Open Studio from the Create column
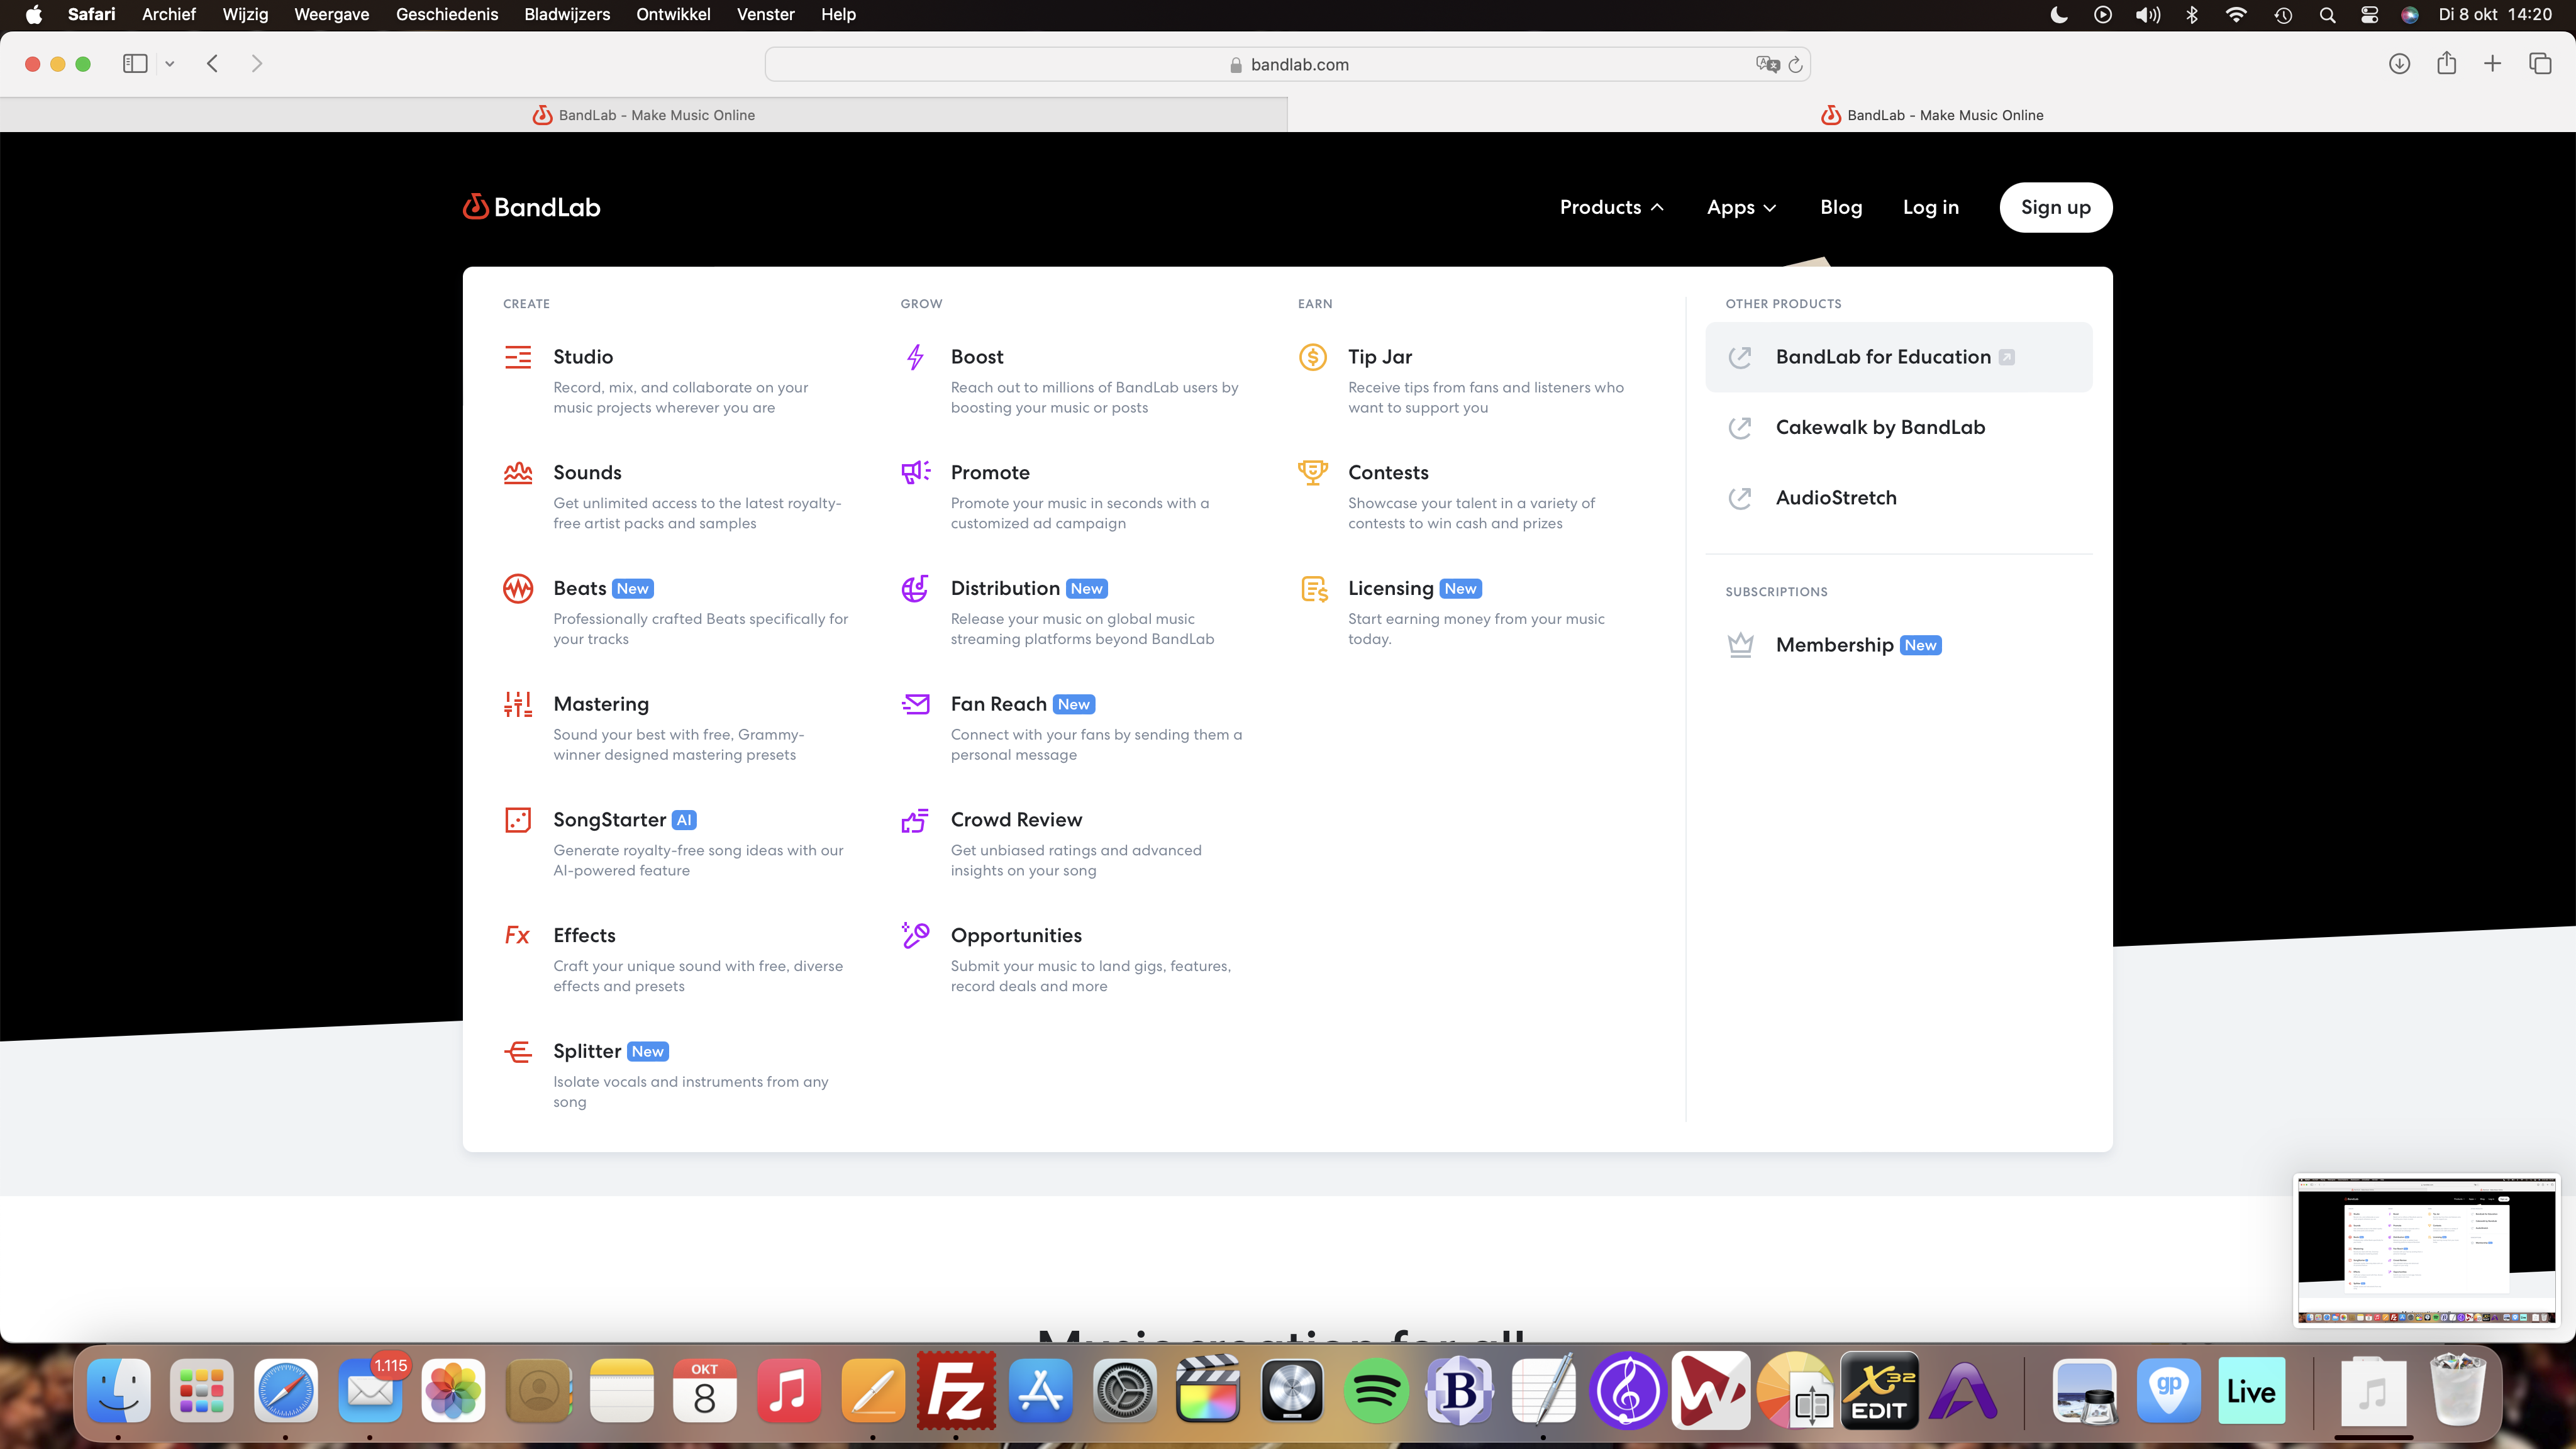 tap(582, 357)
